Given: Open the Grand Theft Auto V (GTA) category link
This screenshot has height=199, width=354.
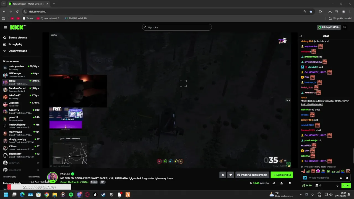Looking at the screenshot, I should 74,182.
